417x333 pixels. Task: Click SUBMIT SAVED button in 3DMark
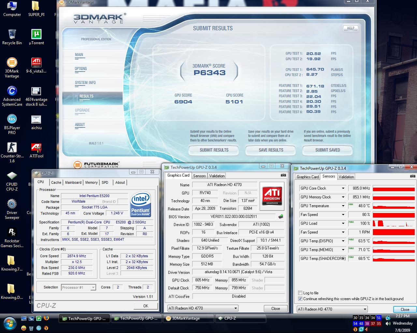(x=327, y=150)
